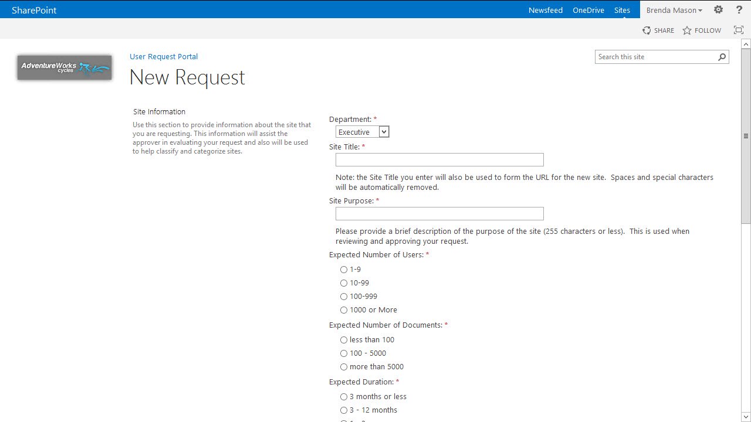Select the 1000 or More users option
Screen dimensions: 751x422
tap(344, 310)
